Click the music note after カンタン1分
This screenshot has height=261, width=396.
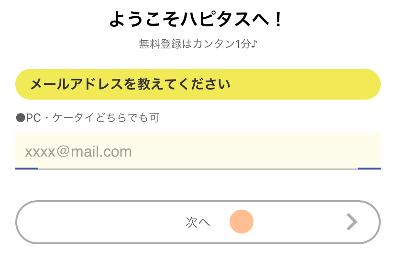click(254, 45)
